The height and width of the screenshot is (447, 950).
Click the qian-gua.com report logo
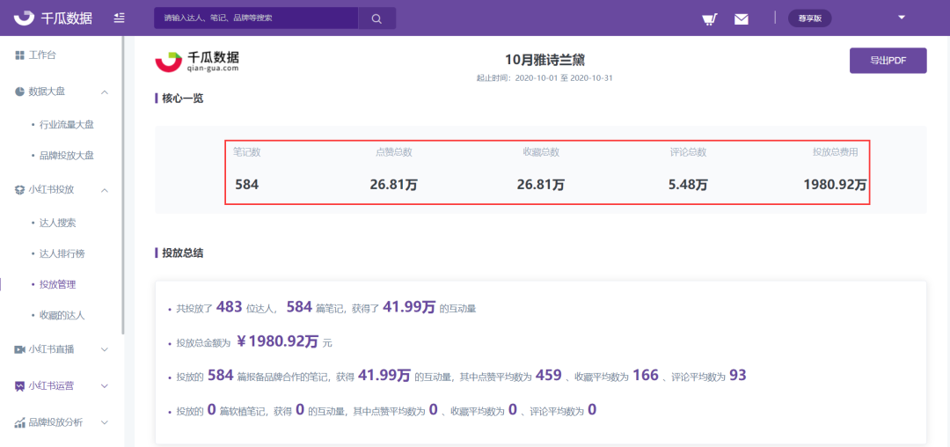point(197,62)
